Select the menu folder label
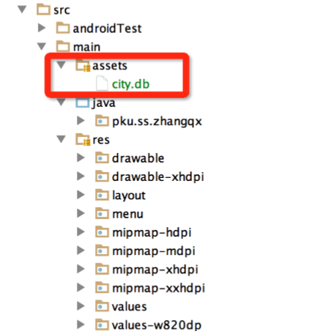This screenshot has height=334, width=315. point(127,214)
